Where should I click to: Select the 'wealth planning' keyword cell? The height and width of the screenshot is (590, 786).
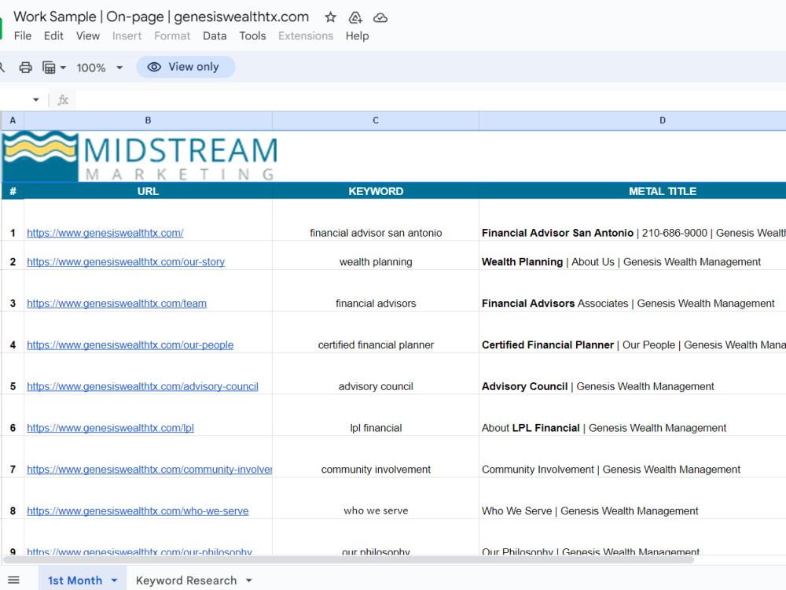376,256
